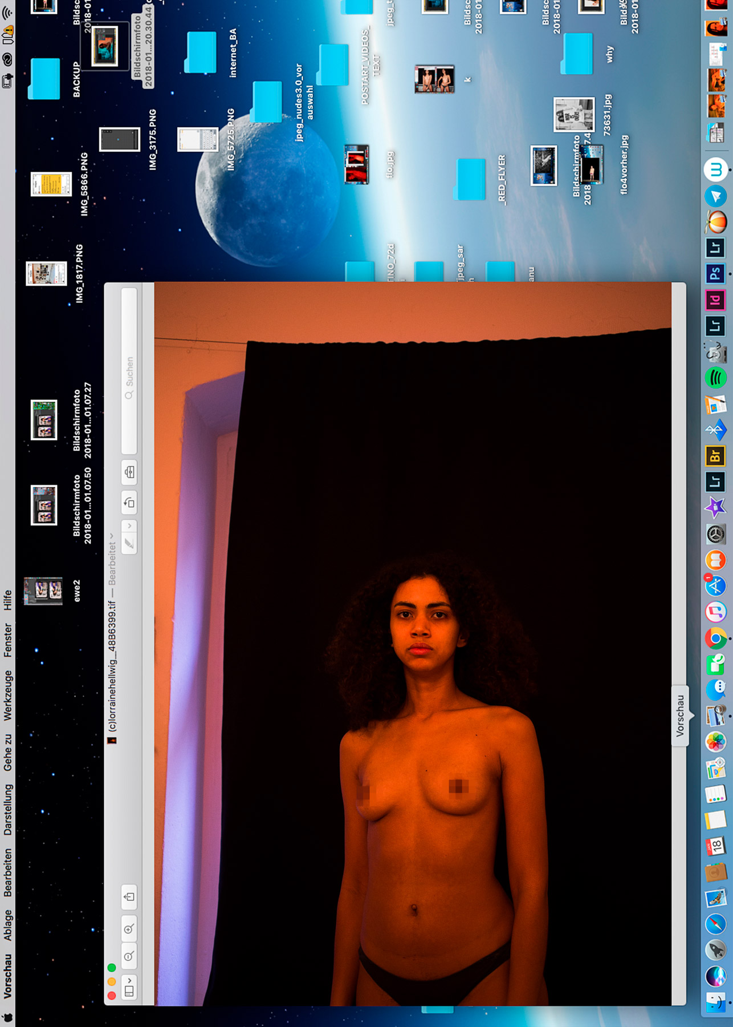Screen dimensions: 733x1027
Task: Open Google Chrome from the dock
Action: click(715, 638)
